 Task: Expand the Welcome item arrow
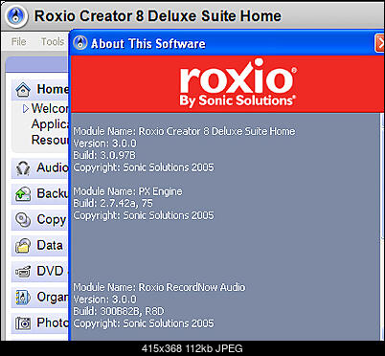click(26, 109)
